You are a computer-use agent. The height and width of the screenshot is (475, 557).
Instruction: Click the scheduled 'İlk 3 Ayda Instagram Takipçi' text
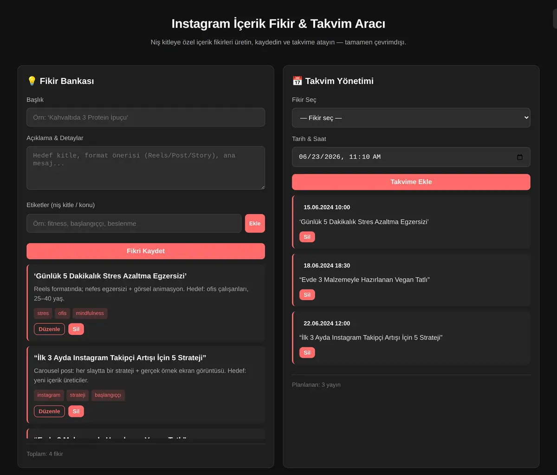point(371,338)
